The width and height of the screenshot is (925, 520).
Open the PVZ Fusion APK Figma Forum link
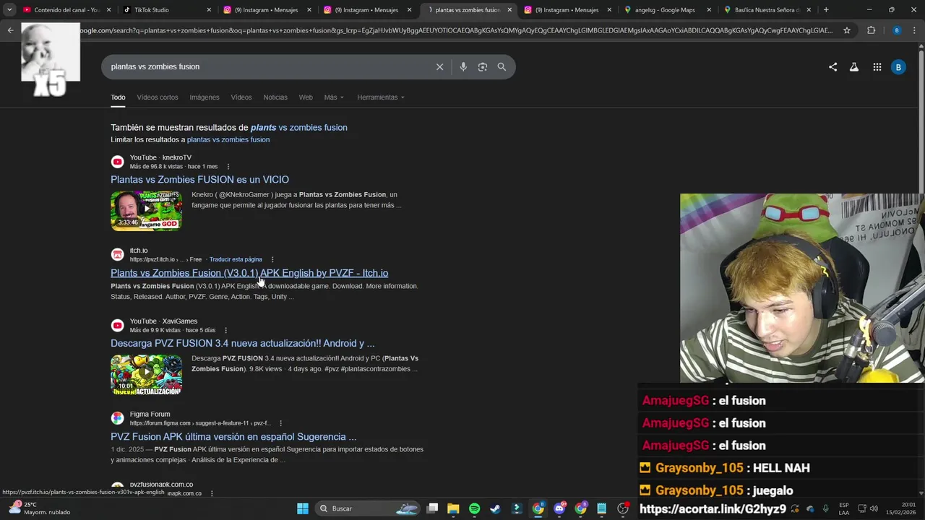click(233, 436)
